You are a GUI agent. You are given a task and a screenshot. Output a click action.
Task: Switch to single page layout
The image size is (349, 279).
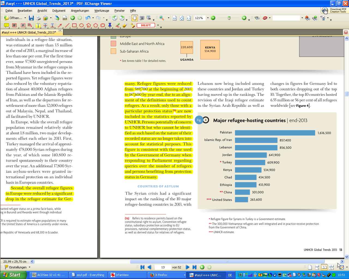point(310,267)
